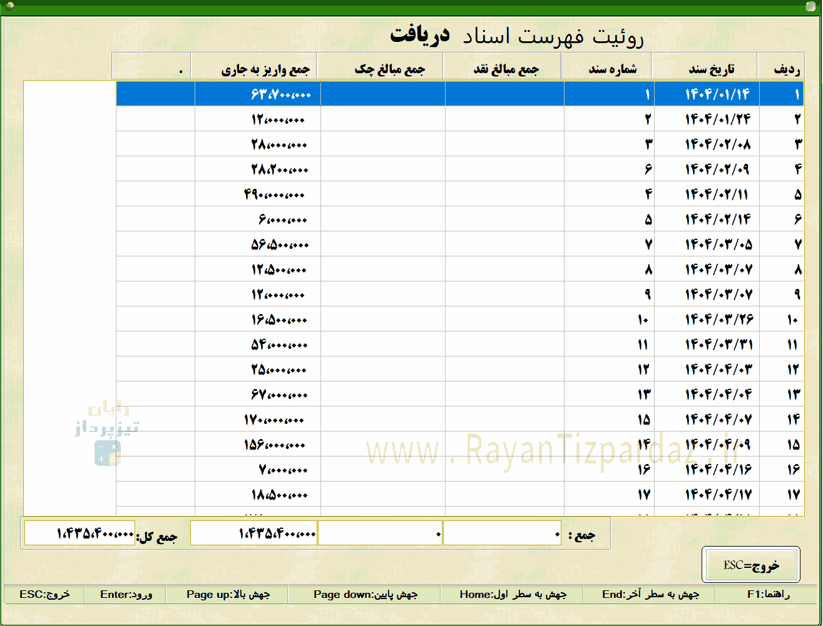Select amount 67,000,000 in row 13
Image resolution: width=823 pixels, height=626 pixels.
point(258,394)
